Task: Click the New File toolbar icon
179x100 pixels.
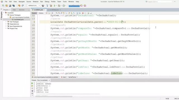Action: click(x=3, y=6)
